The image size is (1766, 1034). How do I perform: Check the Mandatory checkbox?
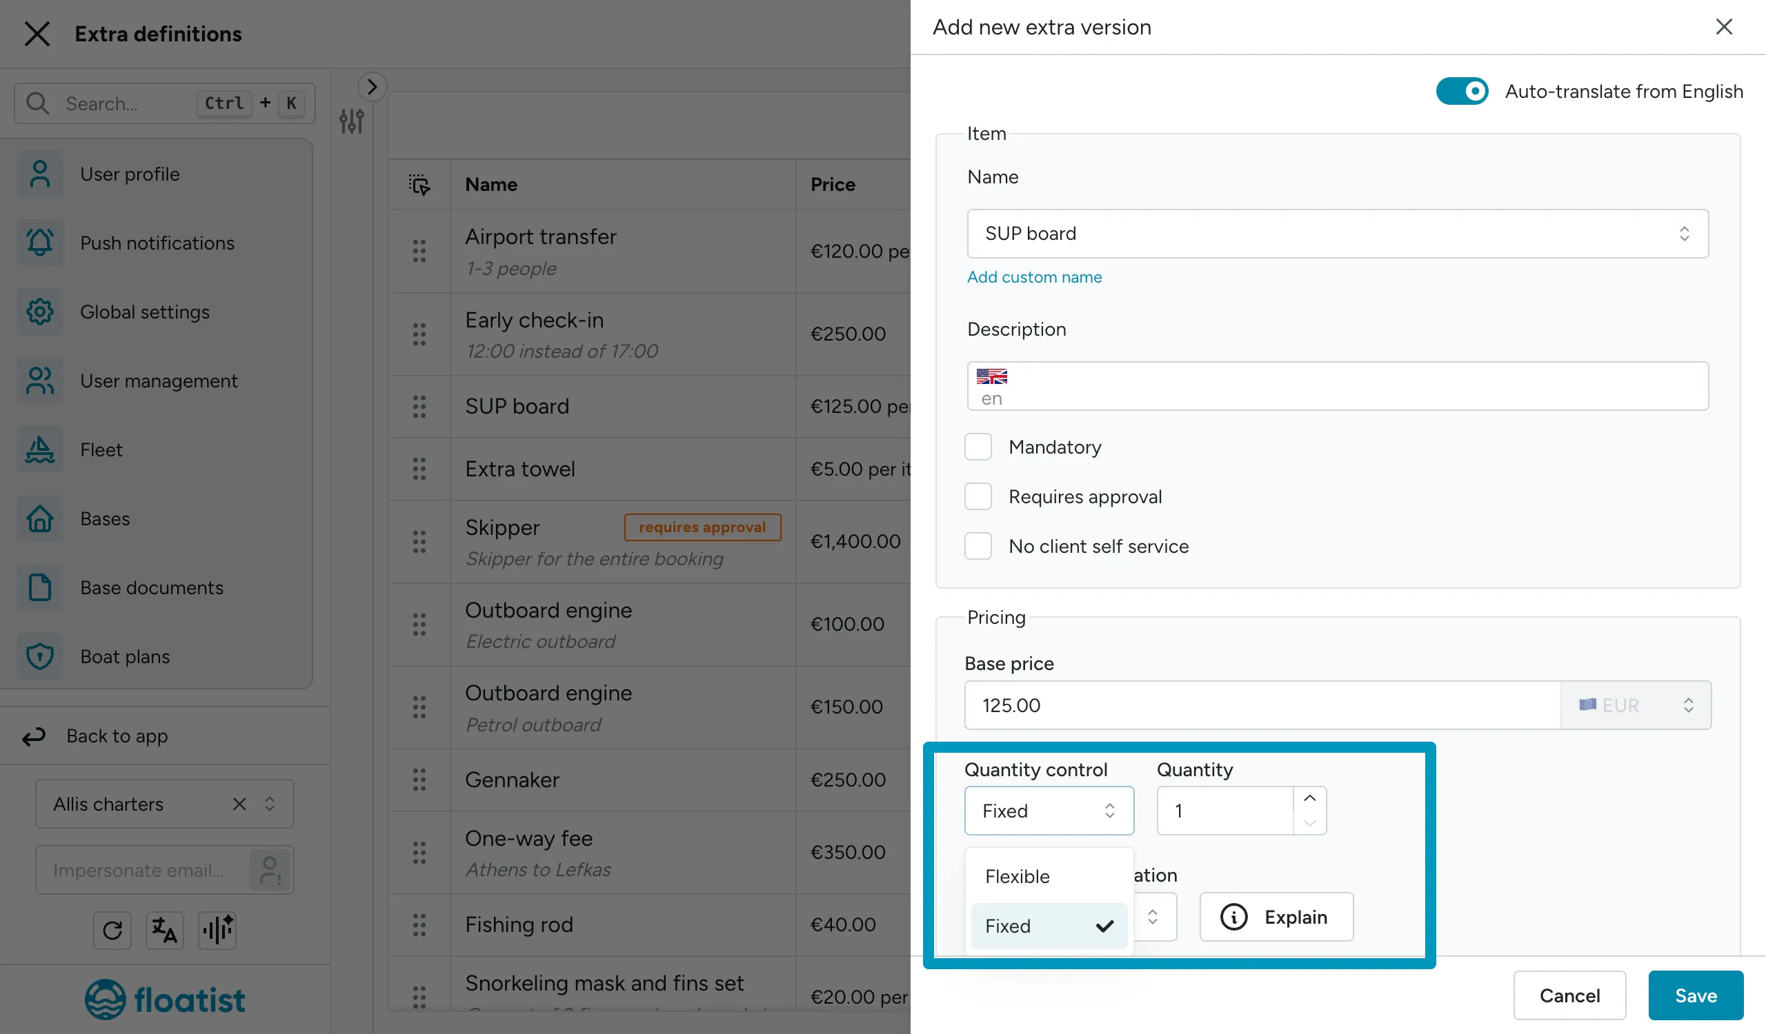pos(978,447)
